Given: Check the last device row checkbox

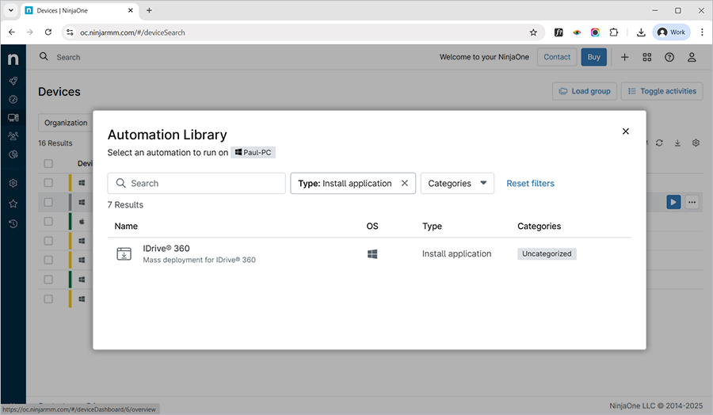Looking at the screenshot, I should click(48, 299).
